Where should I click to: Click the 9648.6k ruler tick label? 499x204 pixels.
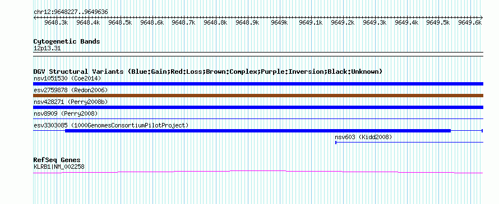[x=152, y=23]
